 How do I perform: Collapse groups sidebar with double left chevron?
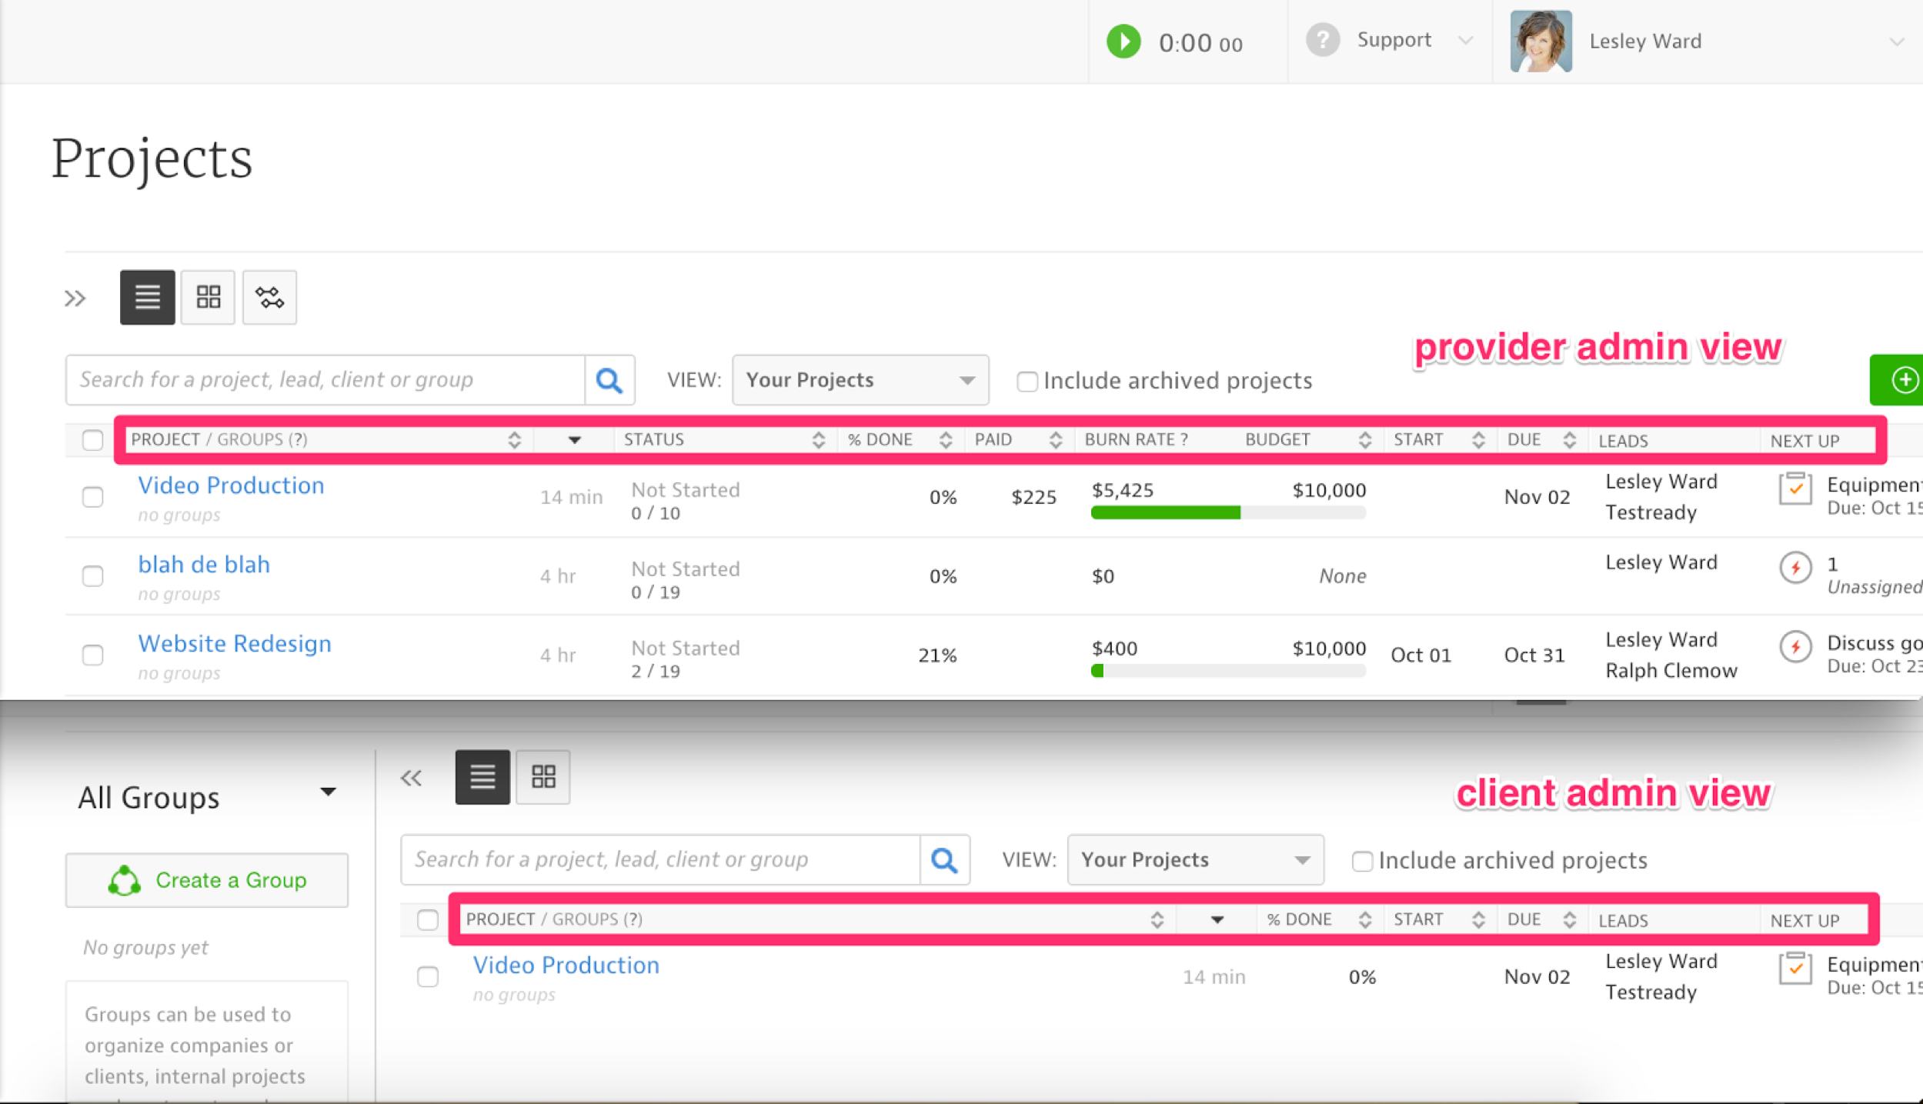(x=411, y=778)
